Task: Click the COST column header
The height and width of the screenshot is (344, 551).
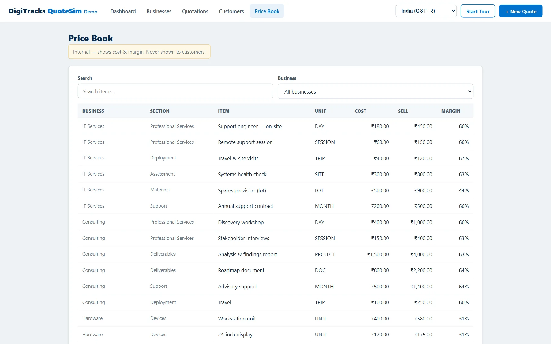Action: click(x=361, y=111)
